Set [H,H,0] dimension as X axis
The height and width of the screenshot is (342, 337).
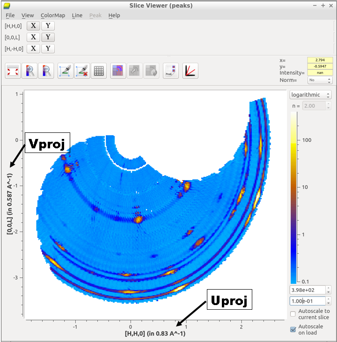(33, 26)
